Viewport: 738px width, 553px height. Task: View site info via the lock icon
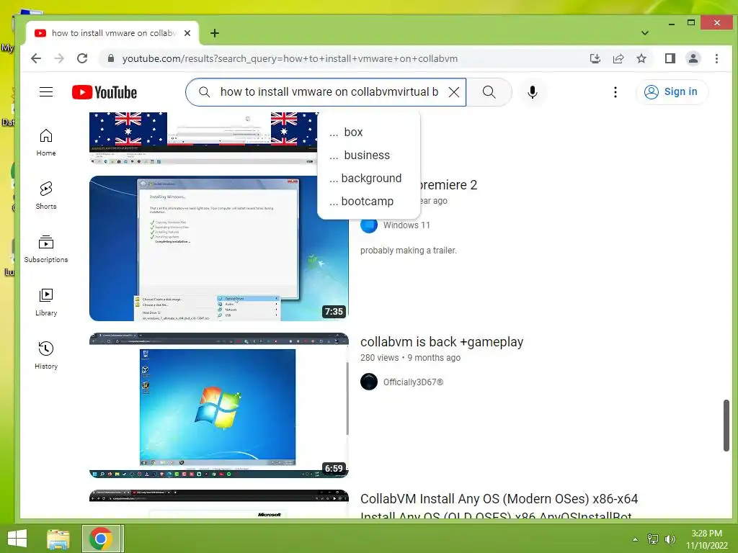pos(110,58)
